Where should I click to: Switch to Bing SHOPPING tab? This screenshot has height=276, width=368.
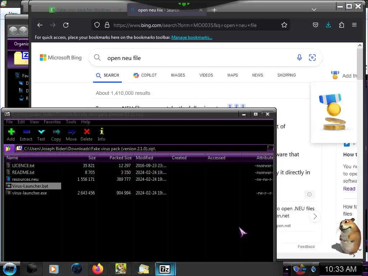[286, 75]
